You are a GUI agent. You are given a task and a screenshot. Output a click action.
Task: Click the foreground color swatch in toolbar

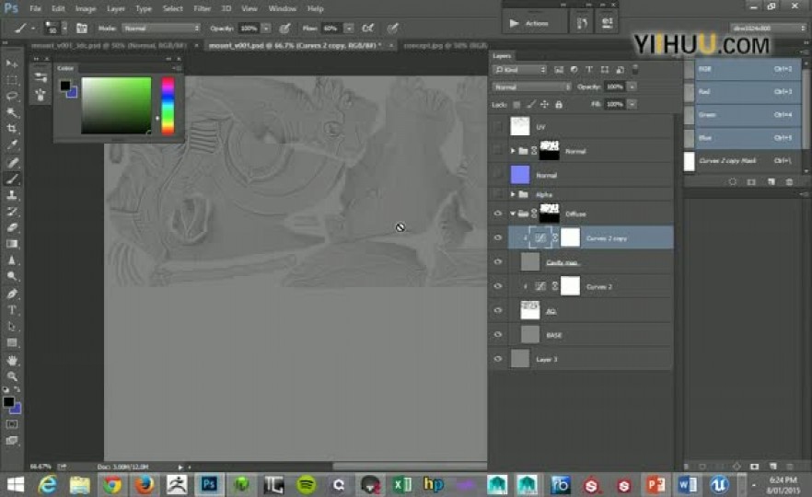pyautogui.click(x=9, y=401)
